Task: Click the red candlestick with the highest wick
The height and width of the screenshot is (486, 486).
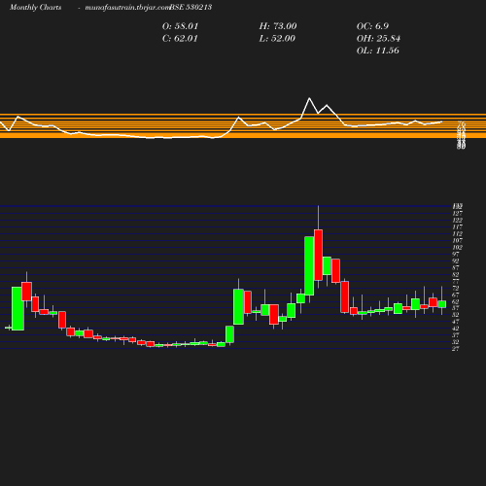Action: tap(318, 255)
